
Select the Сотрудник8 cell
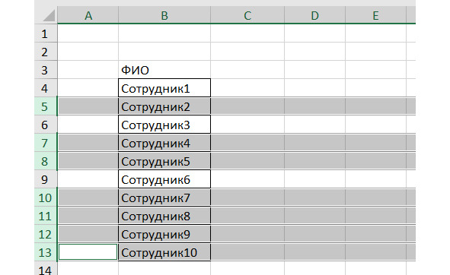point(164,216)
